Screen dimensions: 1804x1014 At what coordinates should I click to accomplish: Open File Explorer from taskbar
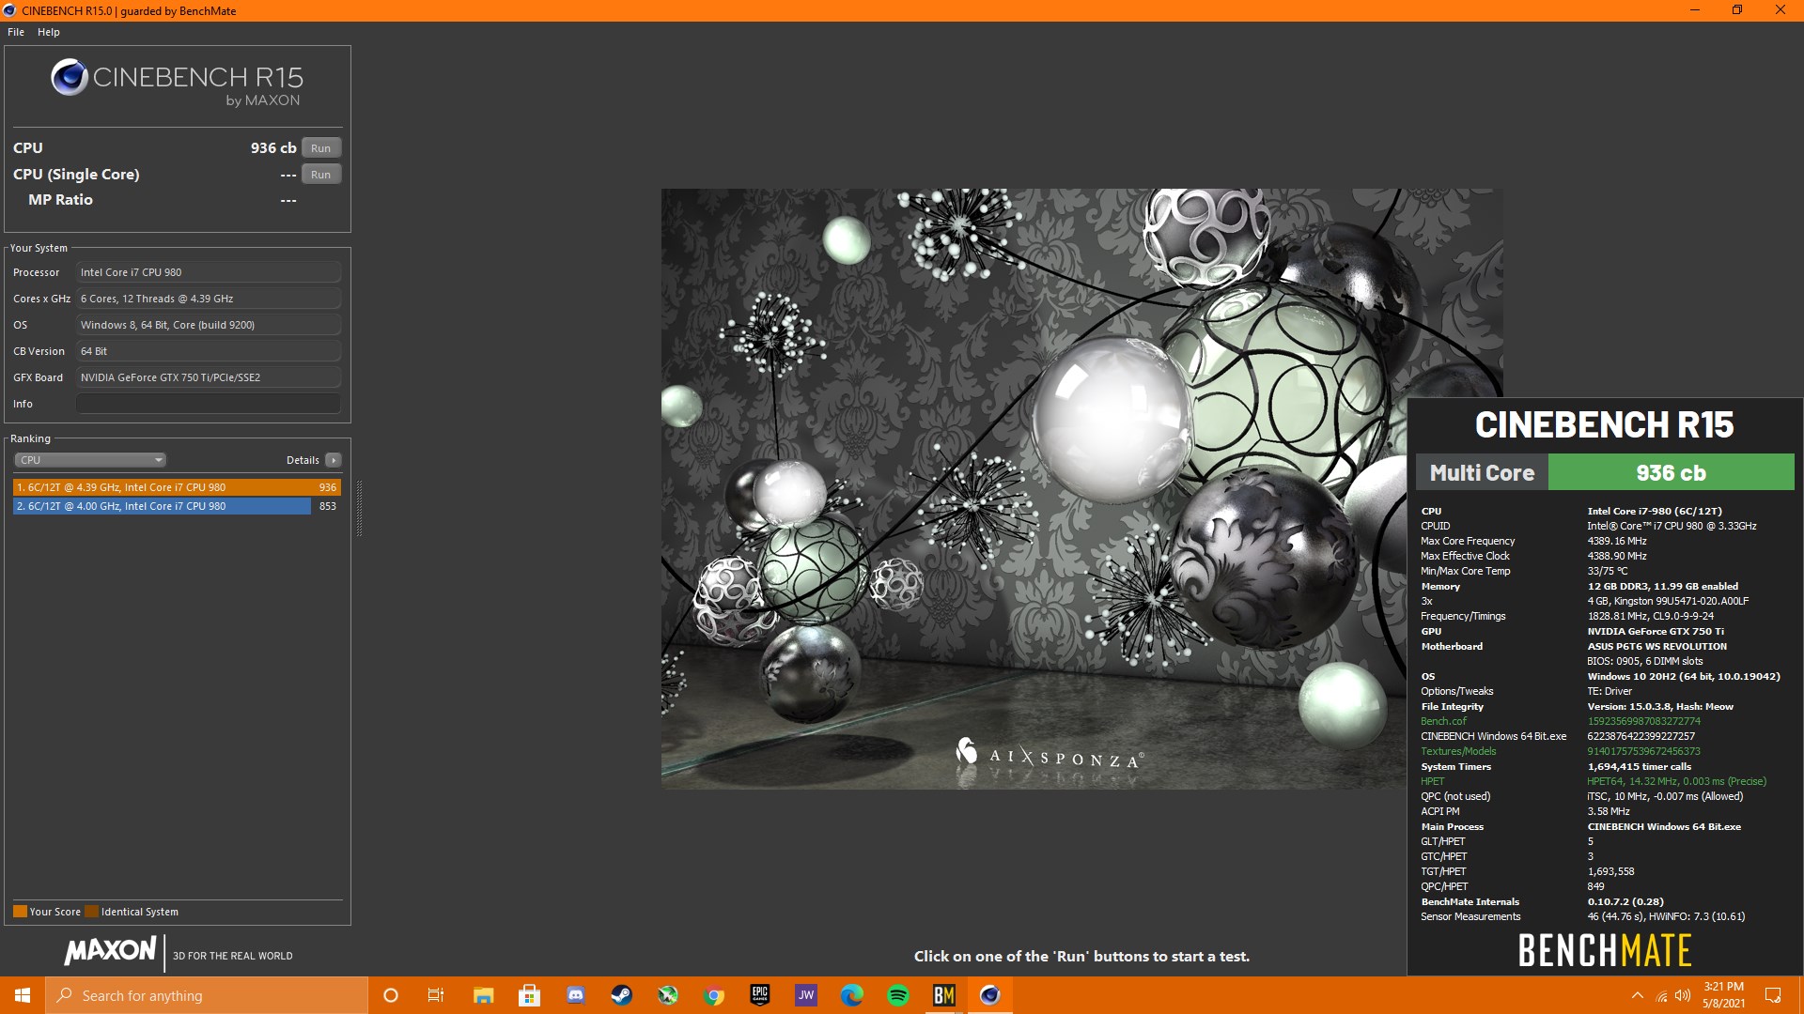click(x=483, y=995)
